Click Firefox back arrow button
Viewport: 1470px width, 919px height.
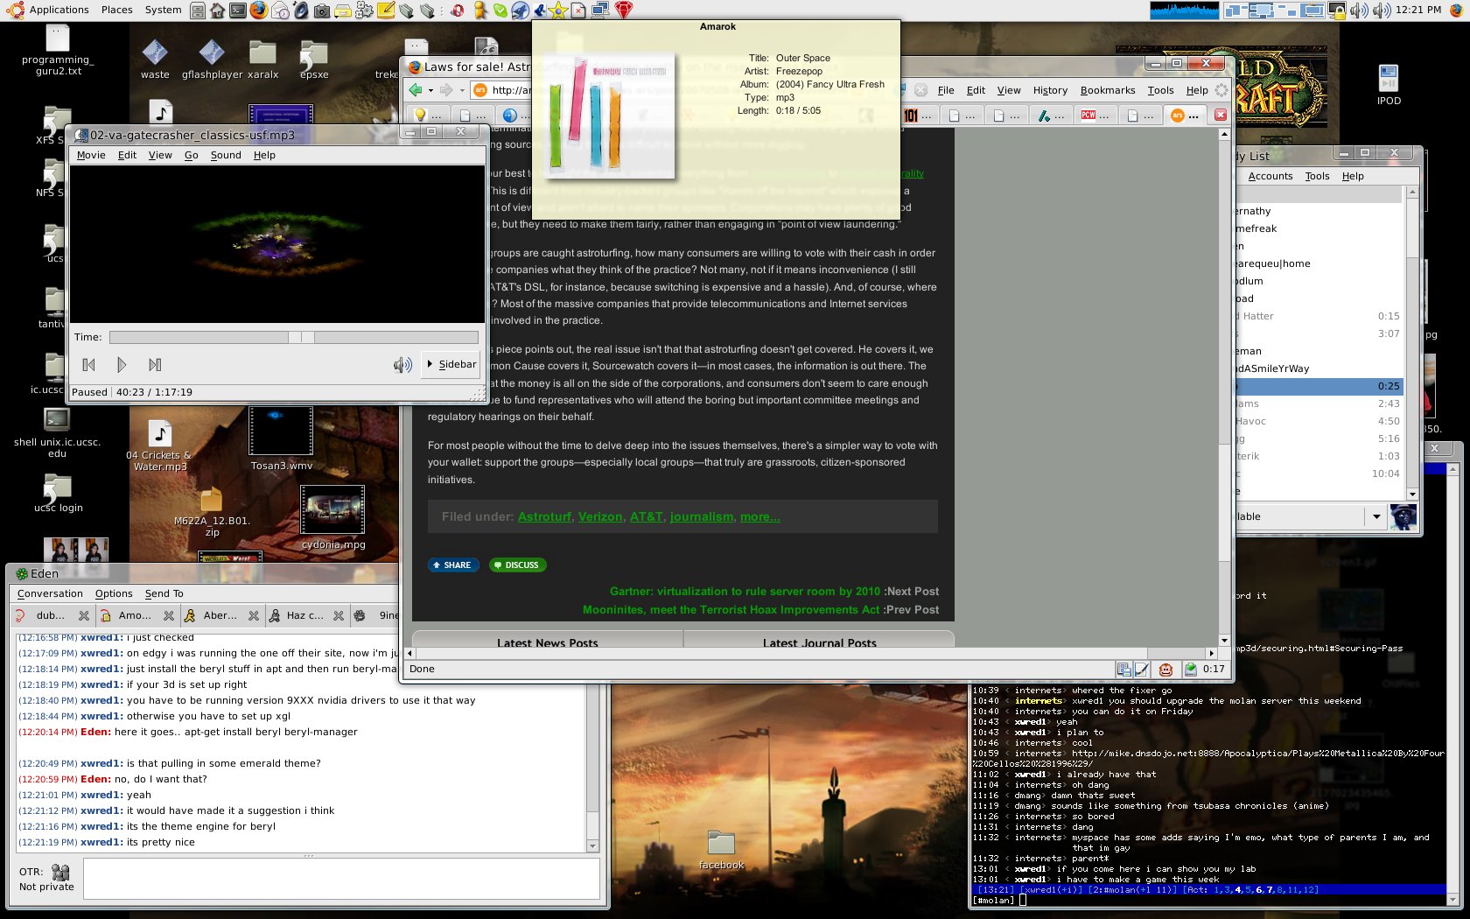416,90
